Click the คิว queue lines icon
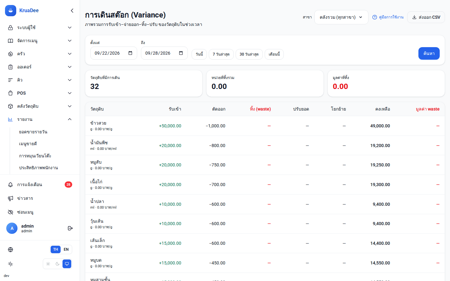450x281 pixels. 10,80
